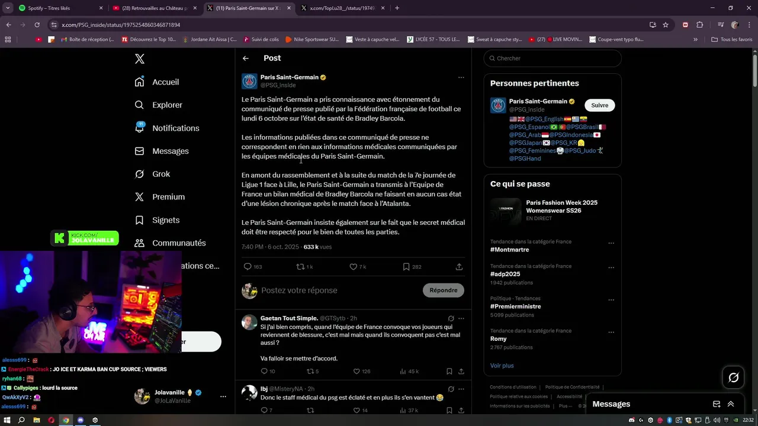Click Paris Saint-Germain profile avatar in post

point(249,81)
